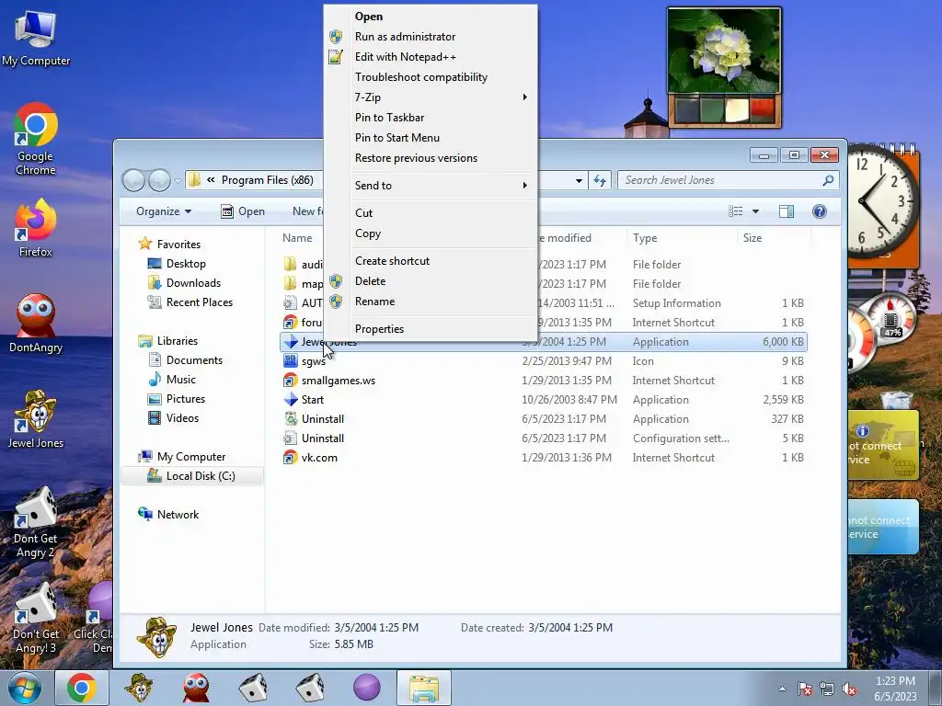Select the DontAngry desktop icon

pyautogui.click(x=36, y=324)
